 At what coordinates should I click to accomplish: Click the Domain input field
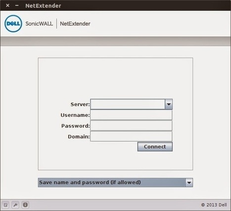[x=131, y=136]
